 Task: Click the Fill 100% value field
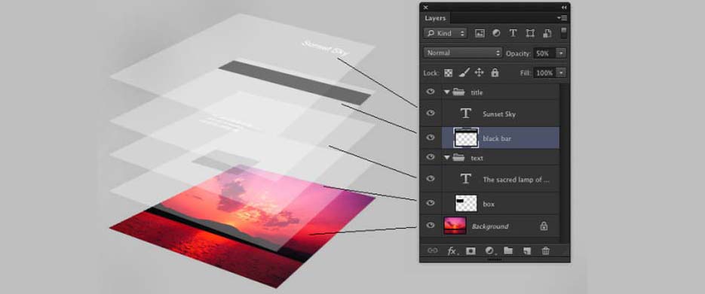coord(544,73)
